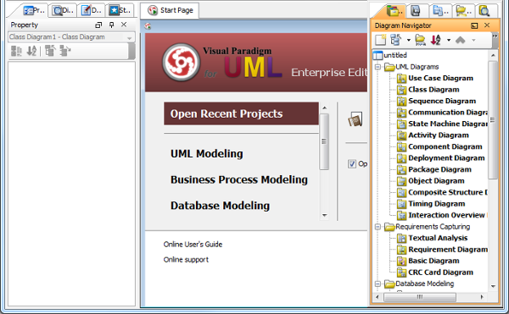The width and height of the screenshot is (509, 314).
Task: Click the Diagram Navigator horizontal scrollbar thumb
Action: 420,297
